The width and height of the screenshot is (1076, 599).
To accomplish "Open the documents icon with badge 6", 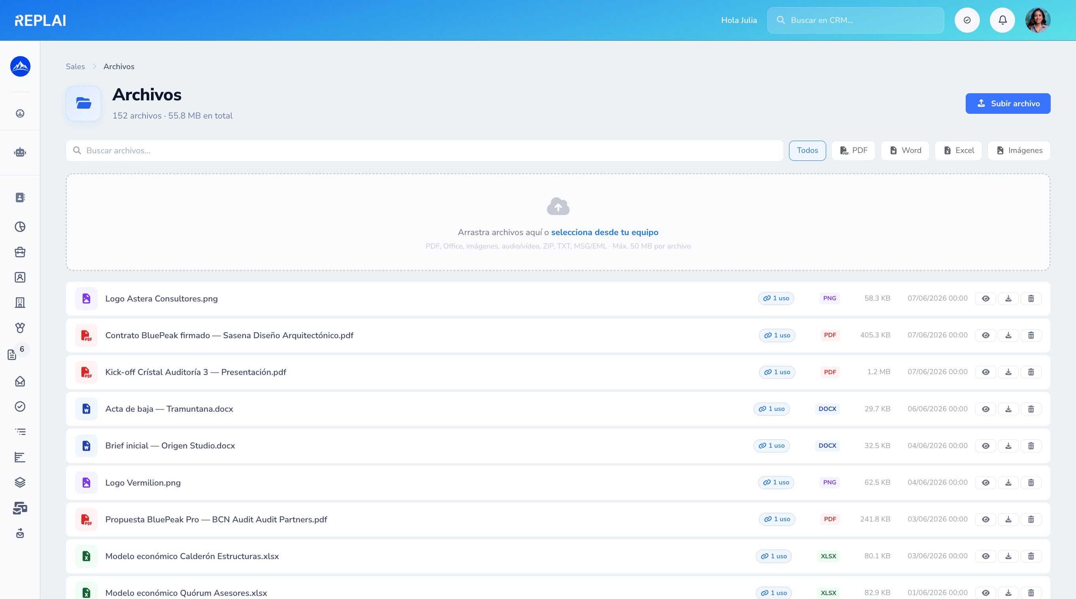I will click(12, 355).
